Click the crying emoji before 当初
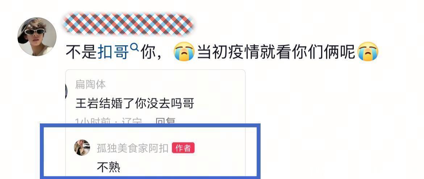The image size is (424, 179). 184,51
